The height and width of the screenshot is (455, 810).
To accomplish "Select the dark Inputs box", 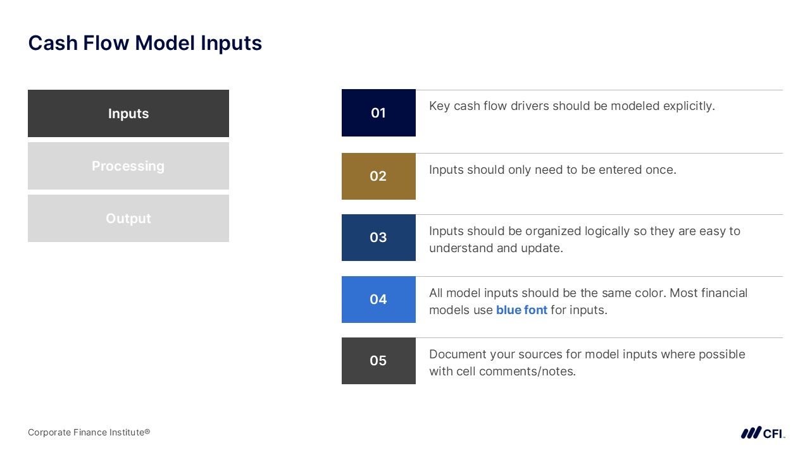I will (128, 114).
